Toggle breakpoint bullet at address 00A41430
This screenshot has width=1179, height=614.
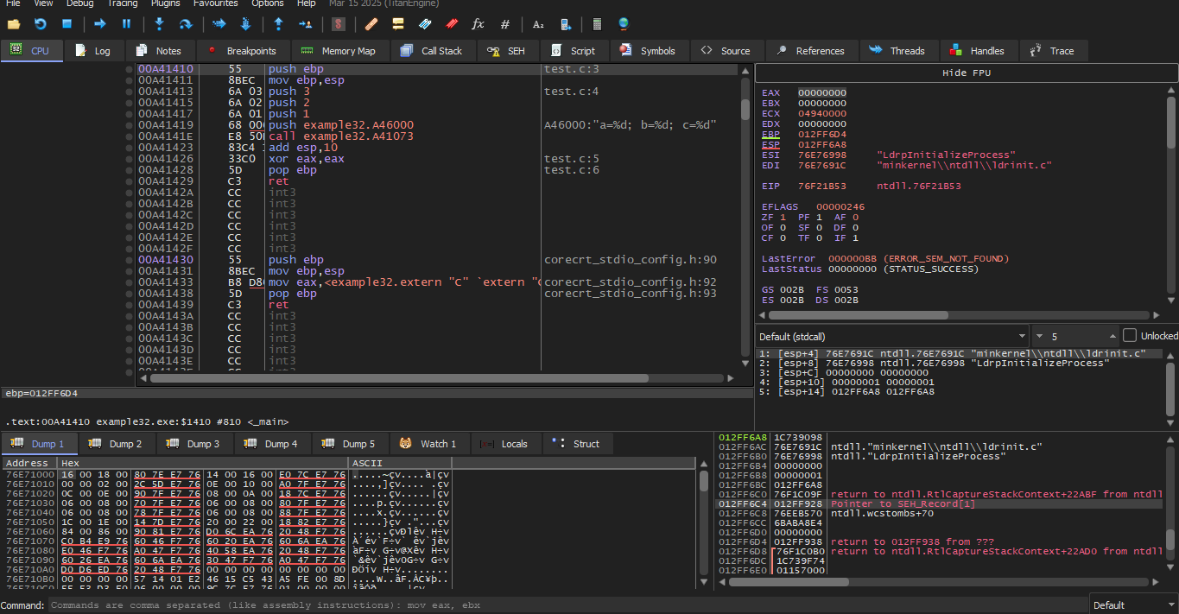pyautogui.click(x=130, y=260)
